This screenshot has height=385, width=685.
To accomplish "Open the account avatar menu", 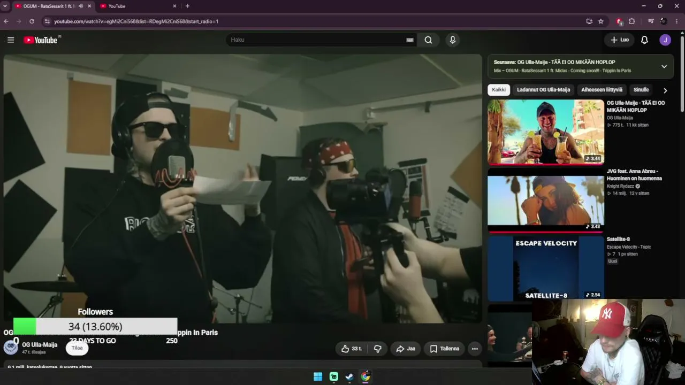I will (665, 40).
